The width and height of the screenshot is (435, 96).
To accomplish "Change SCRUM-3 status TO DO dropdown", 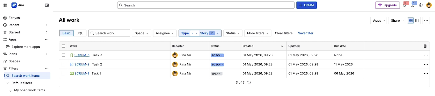I will [217, 55].
